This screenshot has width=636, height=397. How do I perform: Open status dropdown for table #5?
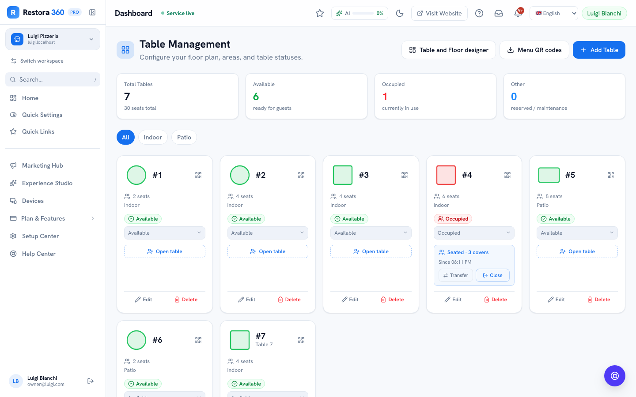click(577, 233)
